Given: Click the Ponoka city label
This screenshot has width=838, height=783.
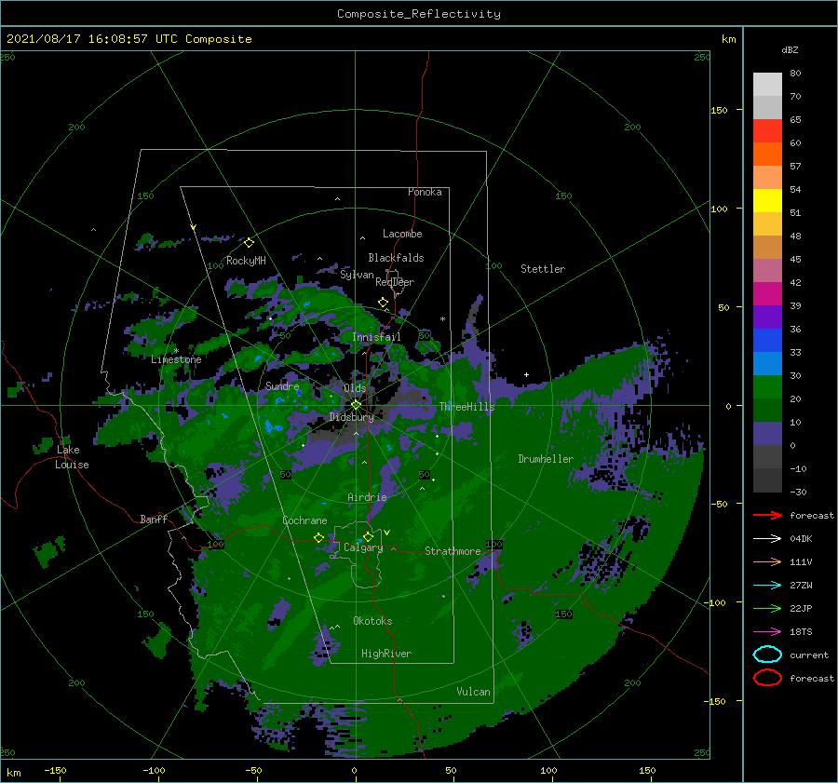Looking at the screenshot, I should [425, 192].
